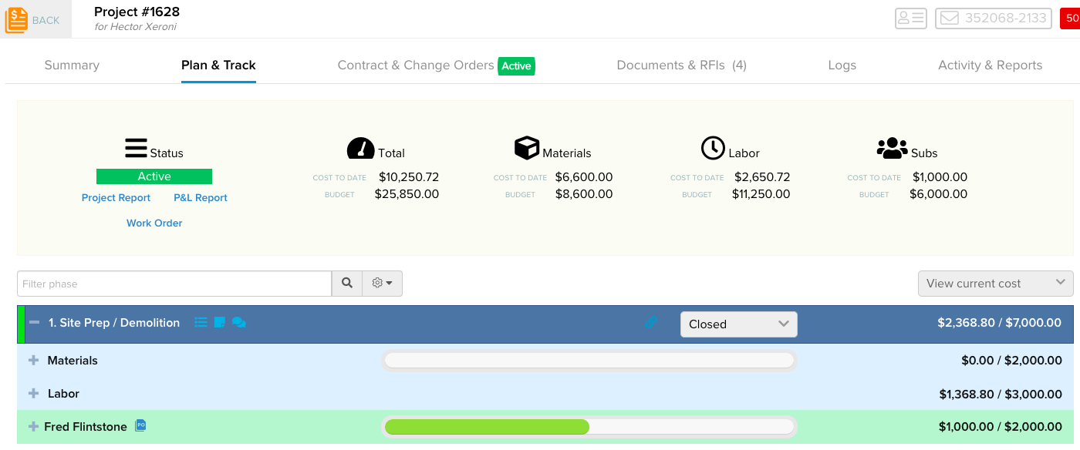Expand the Materials row
This screenshot has width=1080, height=450.
(x=33, y=361)
